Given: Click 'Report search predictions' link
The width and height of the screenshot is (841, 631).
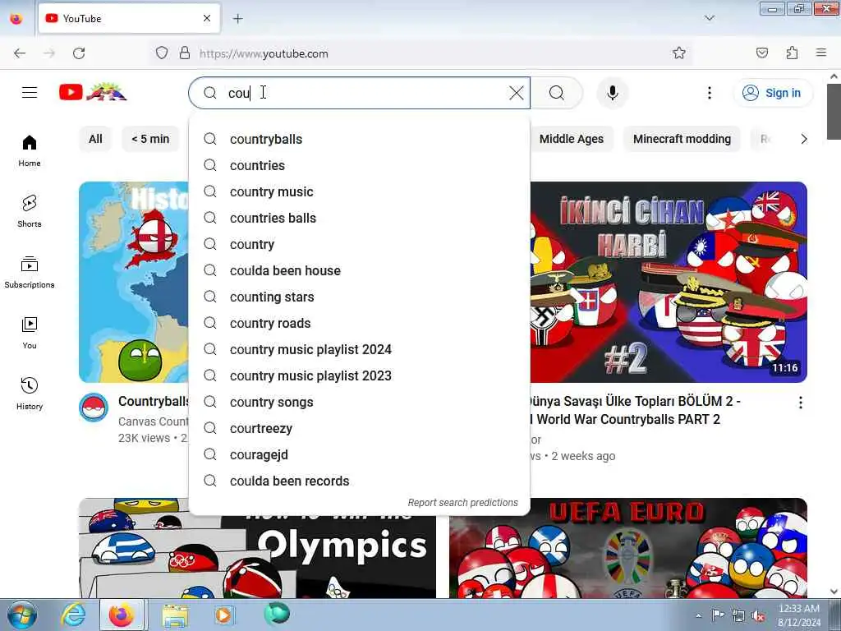Looking at the screenshot, I should [x=462, y=503].
